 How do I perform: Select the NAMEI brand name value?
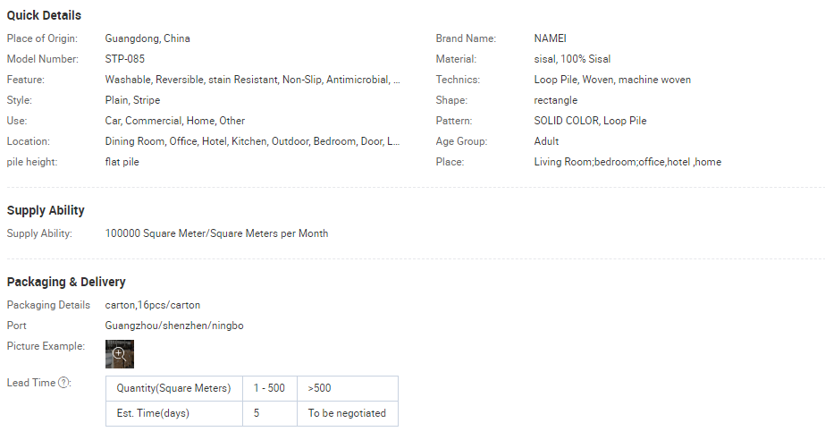550,38
